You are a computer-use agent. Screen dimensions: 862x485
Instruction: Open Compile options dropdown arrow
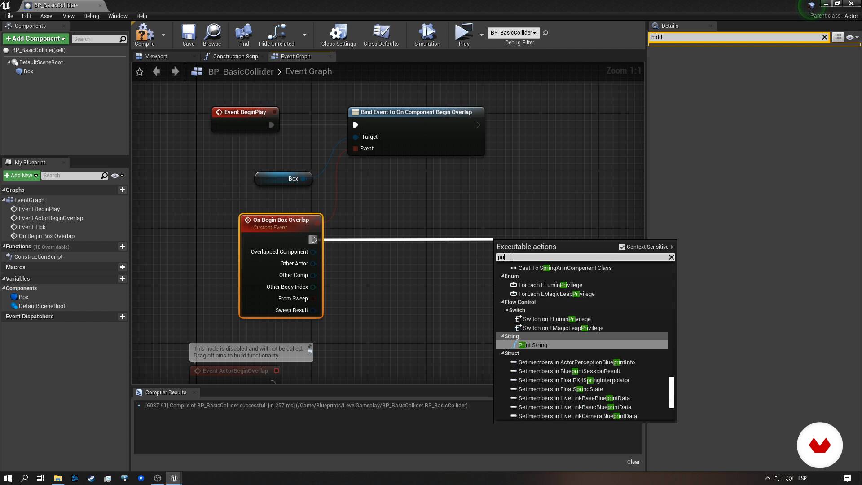point(163,35)
